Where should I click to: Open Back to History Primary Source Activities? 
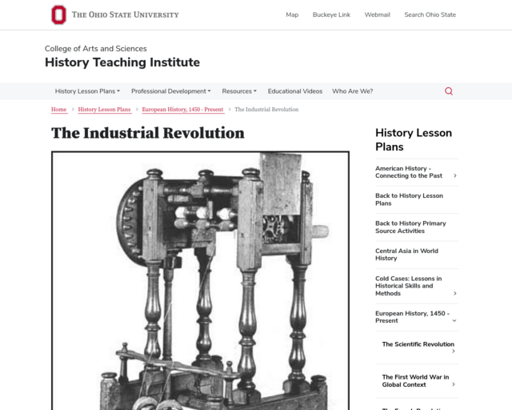click(x=410, y=227)
